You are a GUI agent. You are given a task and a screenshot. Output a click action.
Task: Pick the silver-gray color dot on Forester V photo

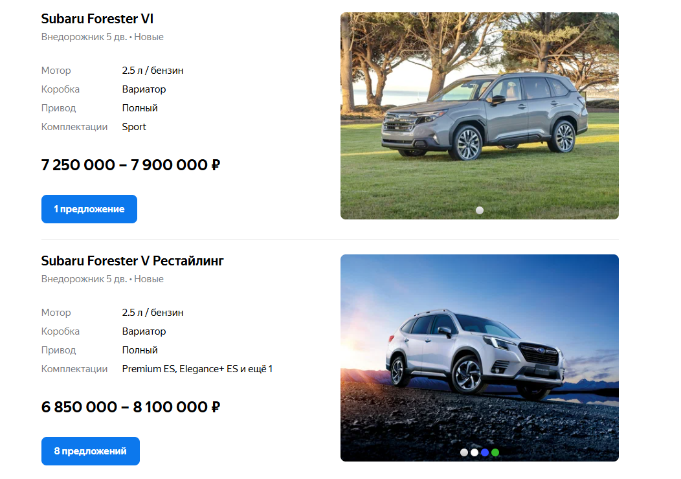point(464,452)
